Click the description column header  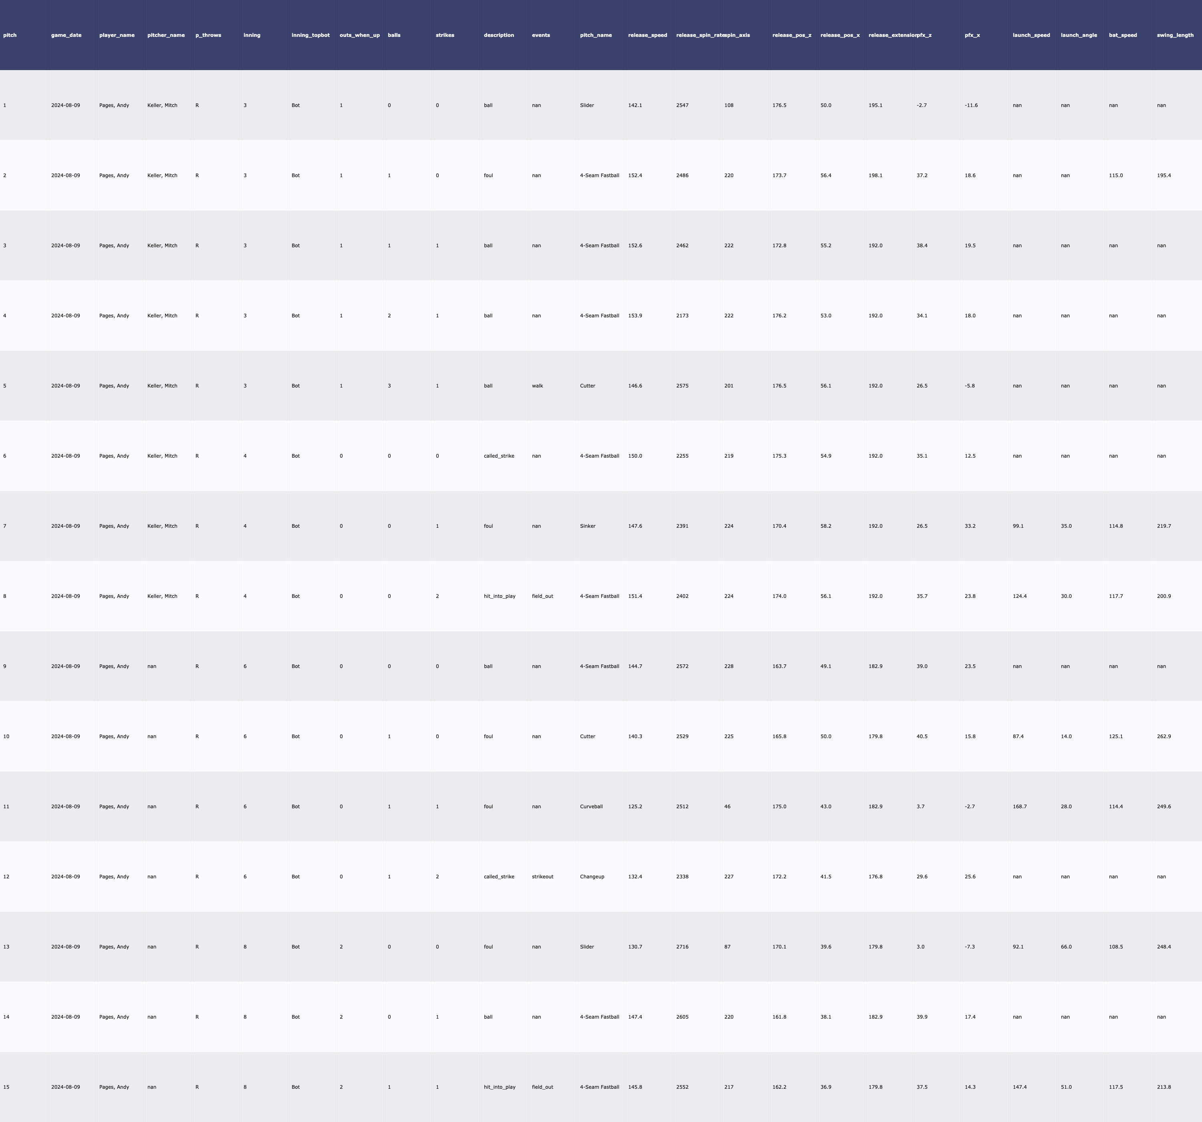[x=498, y=35]
